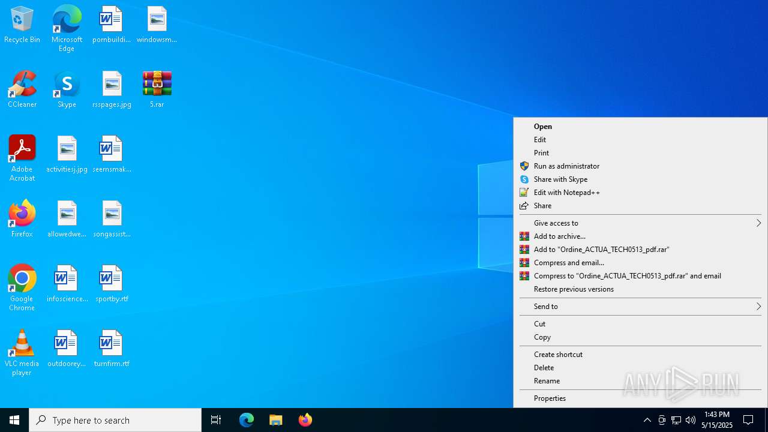Choose Open in the context menu
This screenshot has height=432, width=768.
click(x=640, y=127)
